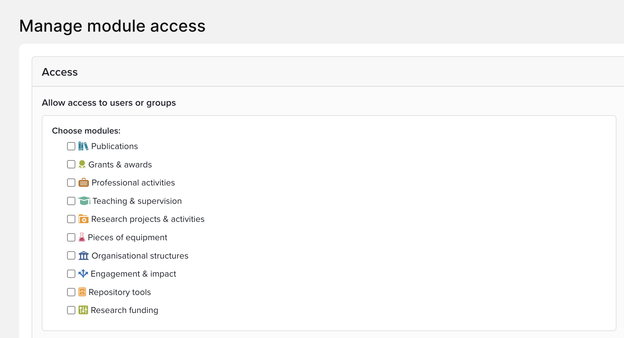624x338 pixels.
Task: Click the Research funding sliders icon
Action: [83, 310]
